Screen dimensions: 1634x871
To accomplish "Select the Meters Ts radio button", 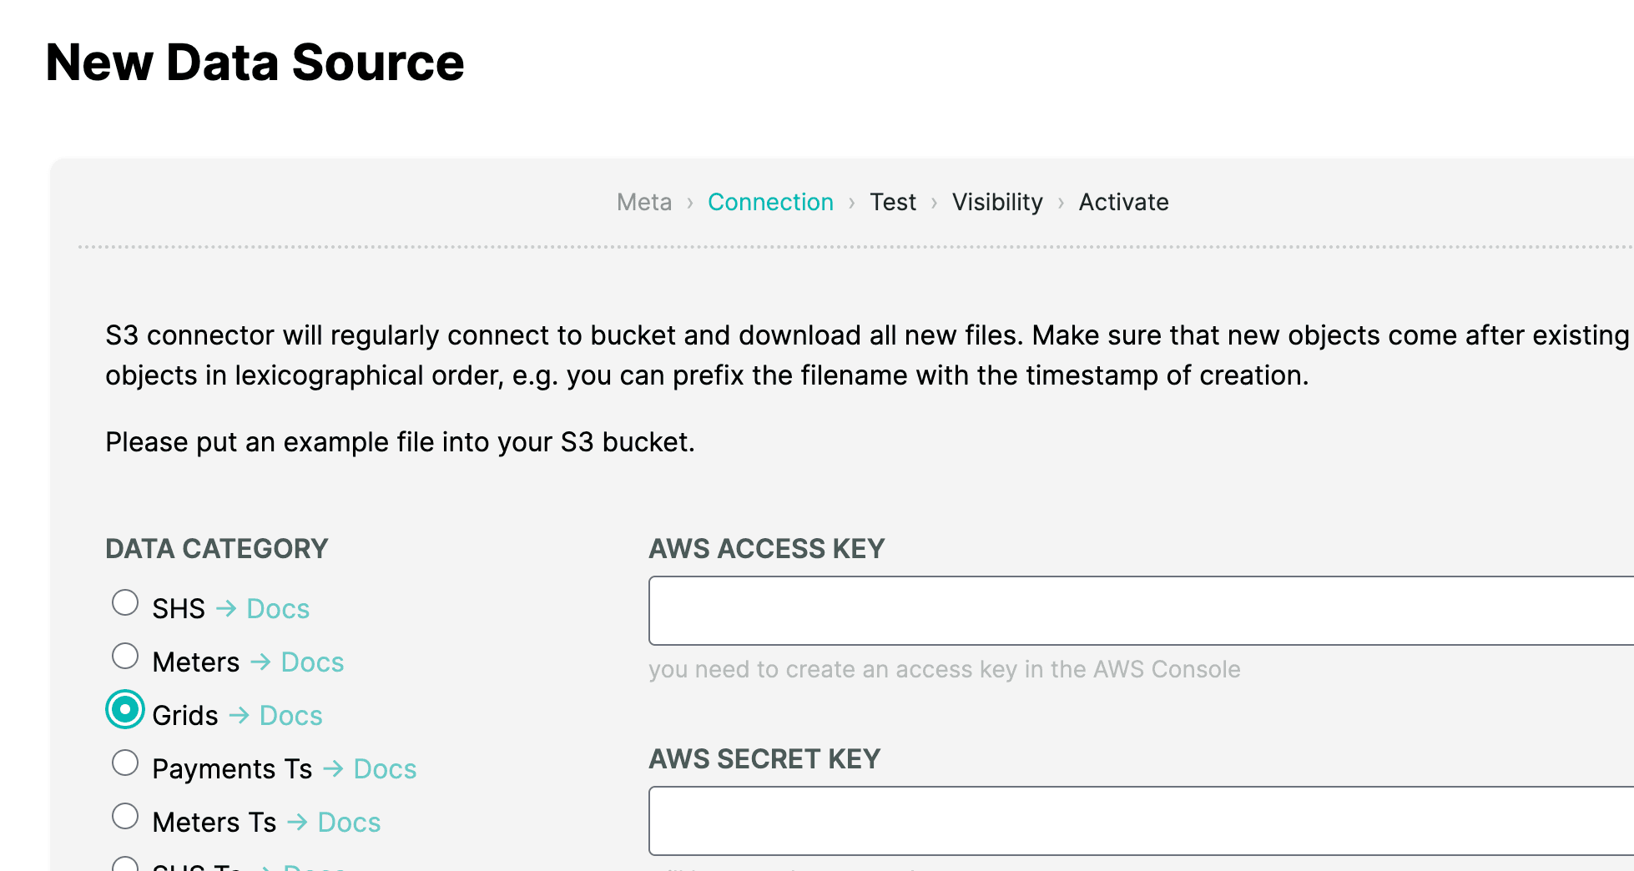I will coord(125,816).
